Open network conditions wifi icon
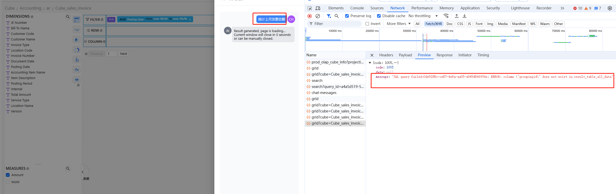616x194 pixels. 446,16
